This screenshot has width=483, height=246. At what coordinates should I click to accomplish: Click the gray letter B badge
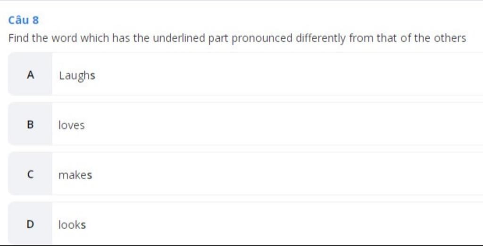tap(30, 124)
